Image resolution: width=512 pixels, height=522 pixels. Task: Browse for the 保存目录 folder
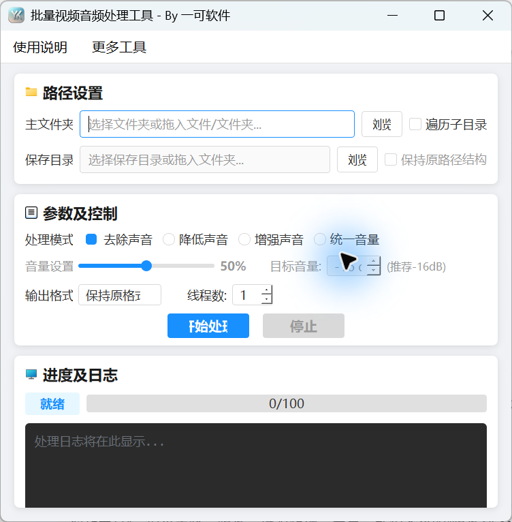[357, 159]
